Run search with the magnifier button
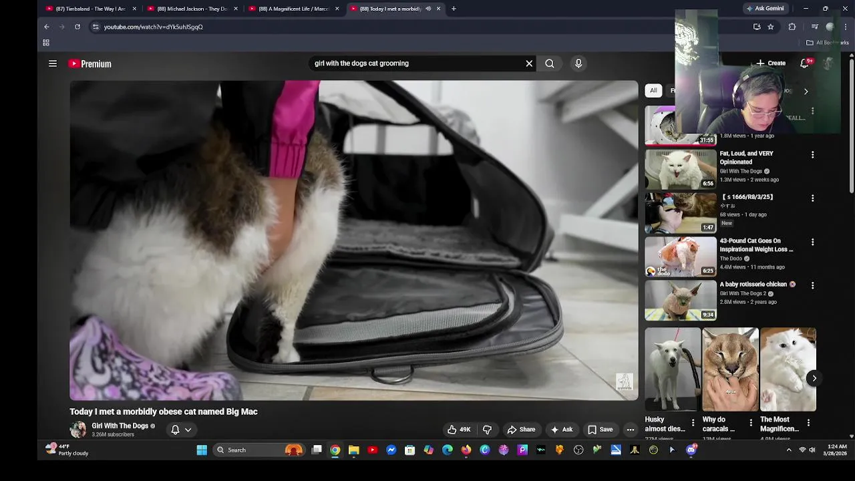This screenshot has width=855, height=481. coord(550,63)
